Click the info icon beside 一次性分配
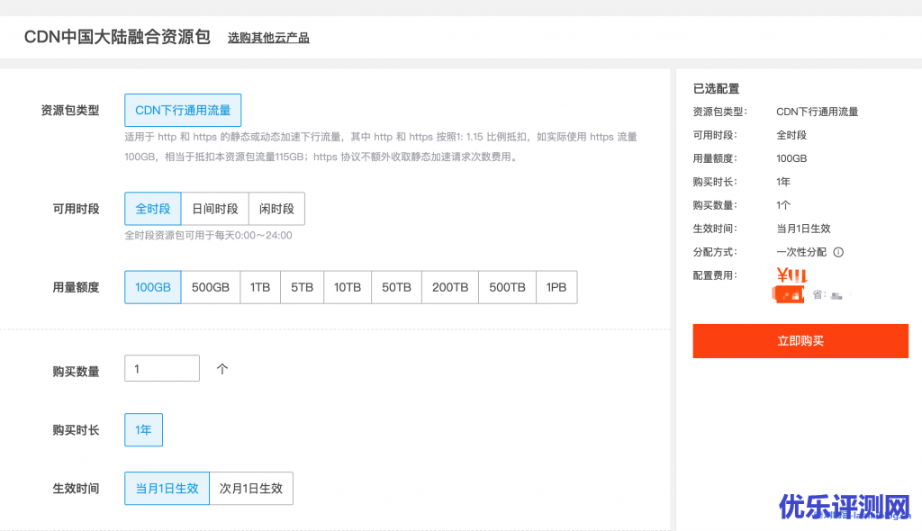The width and height of the screenshot is (922, 531). click(838, 252)
